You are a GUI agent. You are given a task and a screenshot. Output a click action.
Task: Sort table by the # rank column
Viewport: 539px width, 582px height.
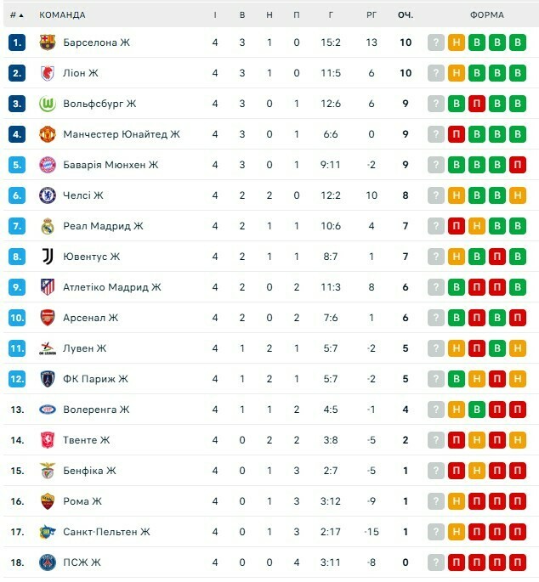pyautogui.click(x=16, y=15)
